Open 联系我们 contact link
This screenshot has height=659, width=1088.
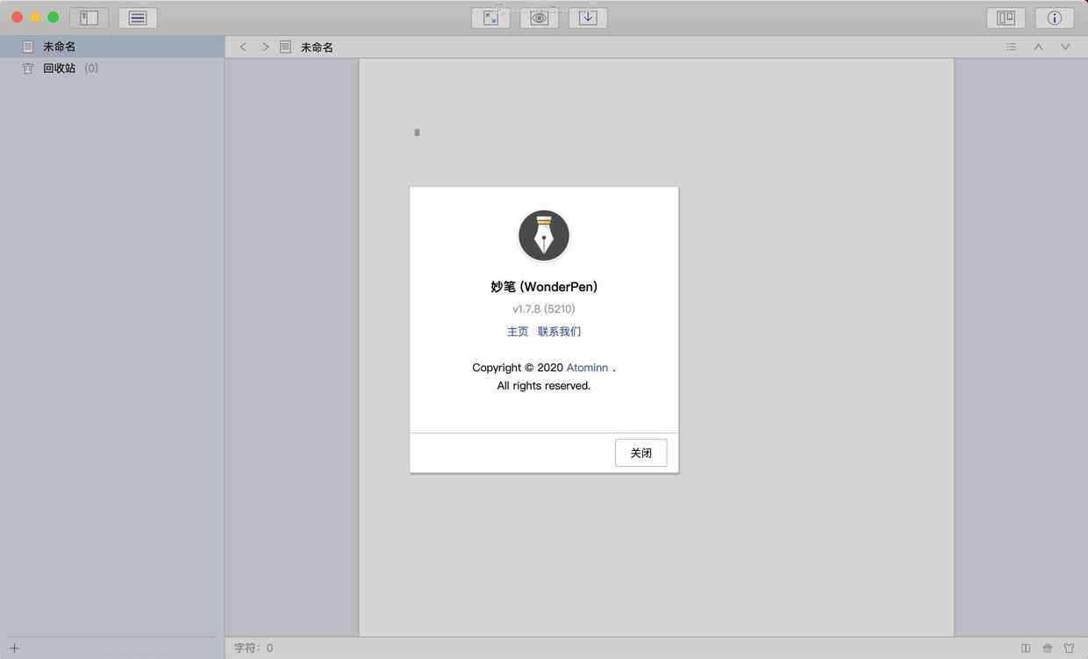pos(559,332)
